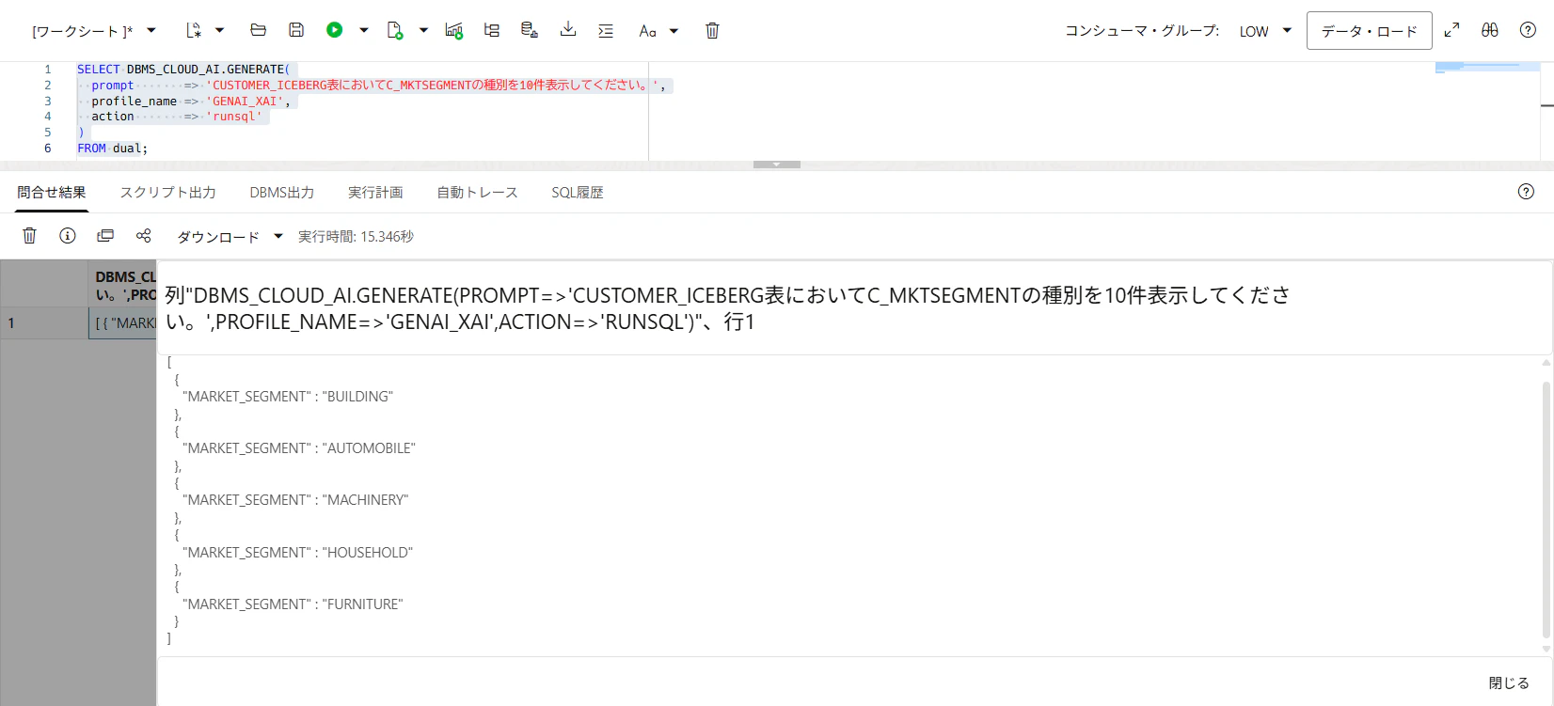Click the データ・ロード button
1554x706 pixels.
click(1370, 31)
